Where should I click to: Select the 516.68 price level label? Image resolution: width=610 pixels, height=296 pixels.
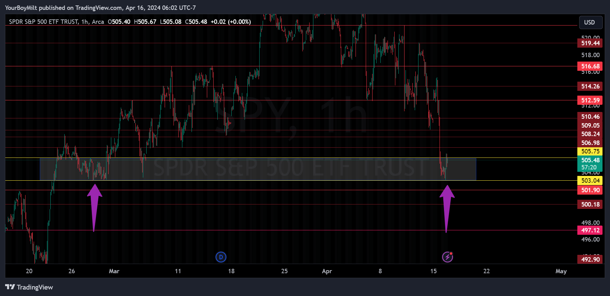[590, 66]
